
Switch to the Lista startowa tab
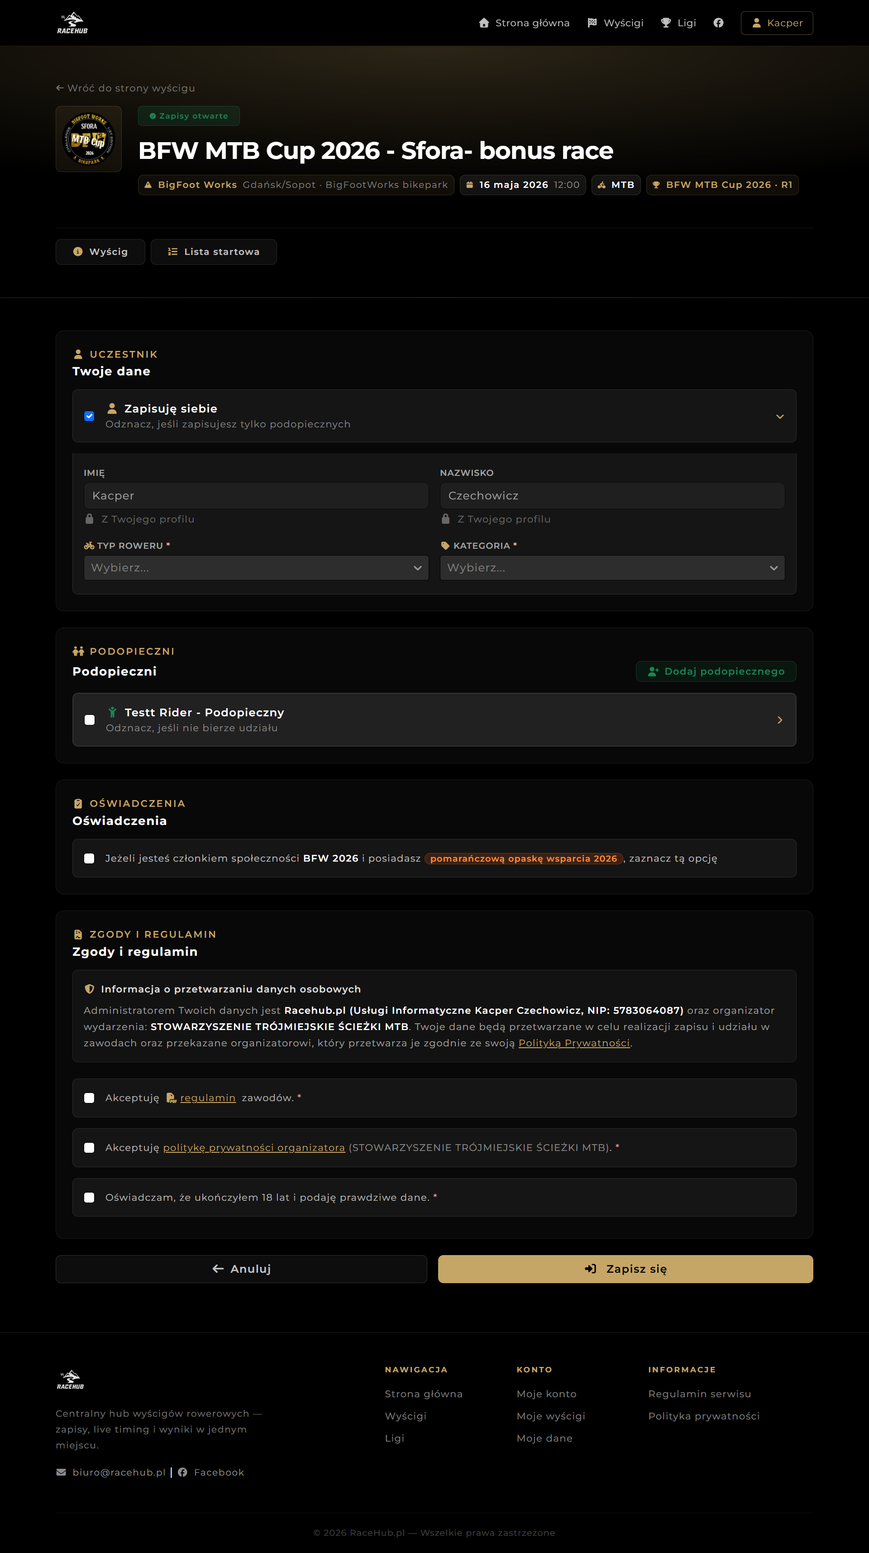point(214,252)
